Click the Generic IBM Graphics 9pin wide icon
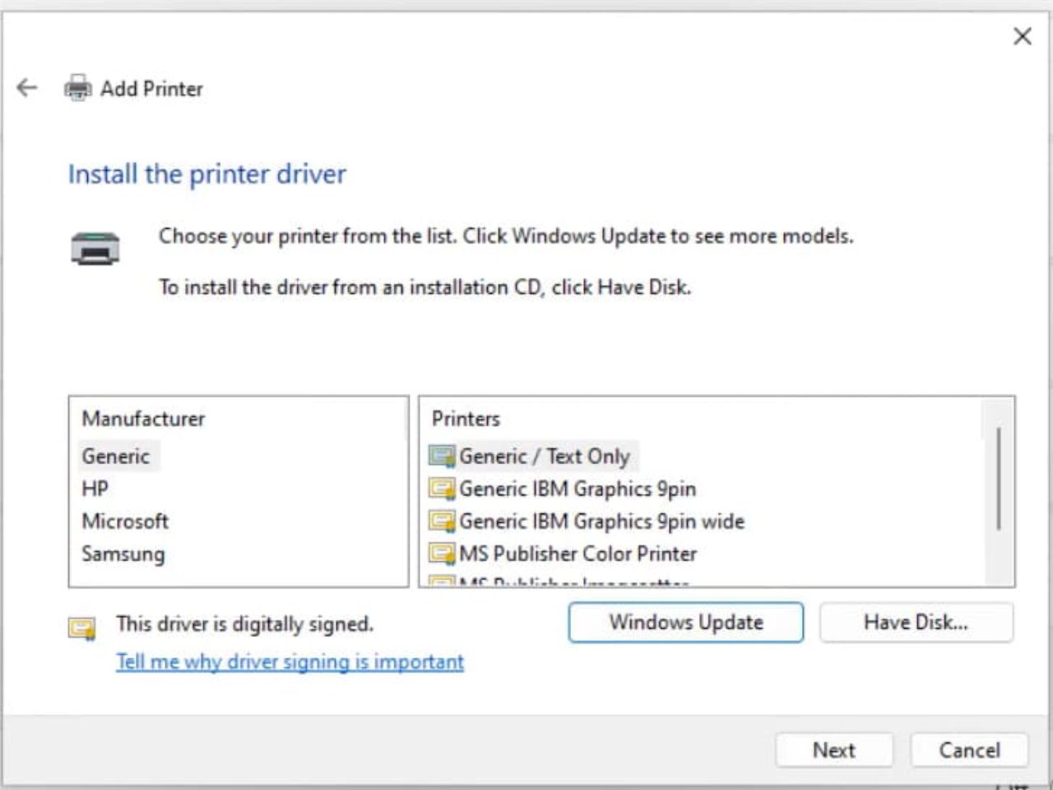The width and height of the screenshot is (1053, 790). tap(441, 522)
